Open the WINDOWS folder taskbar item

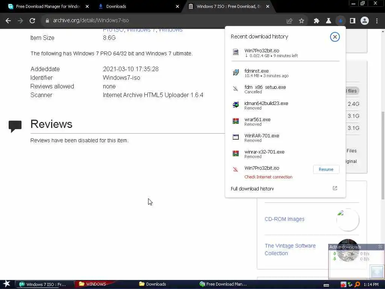point(93,284)
